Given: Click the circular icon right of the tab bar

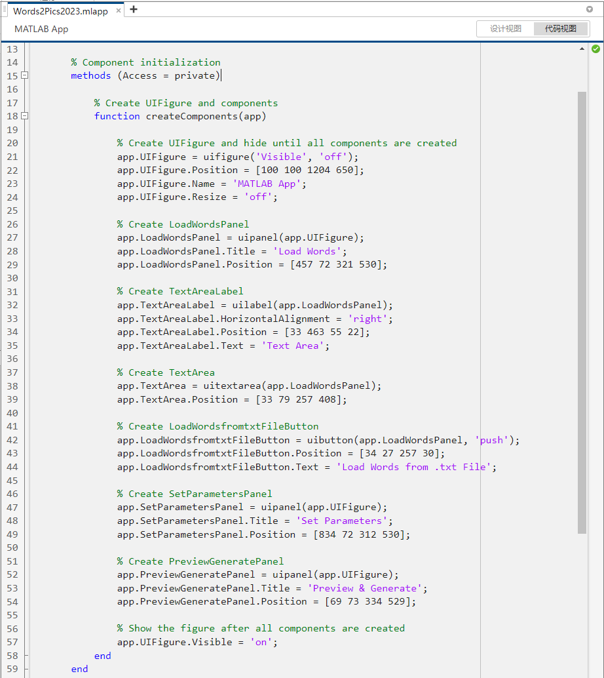Looking at the screenshot, I should pos(591,10).
